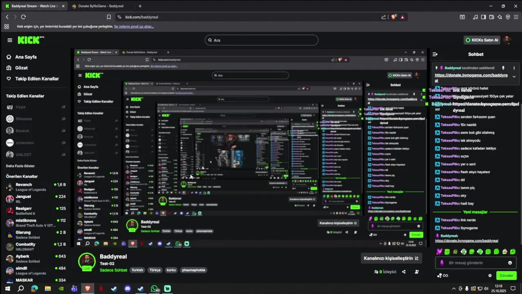Select followed channel Hype

tap(36, 107)
